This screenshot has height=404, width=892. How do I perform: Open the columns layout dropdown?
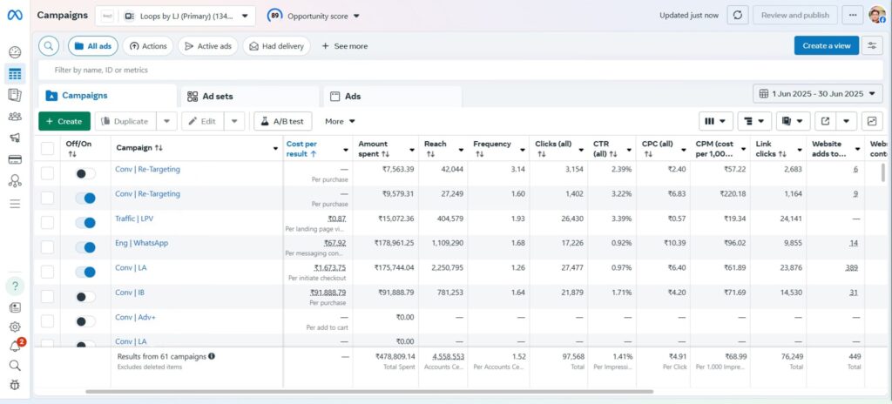click(714, 121)
